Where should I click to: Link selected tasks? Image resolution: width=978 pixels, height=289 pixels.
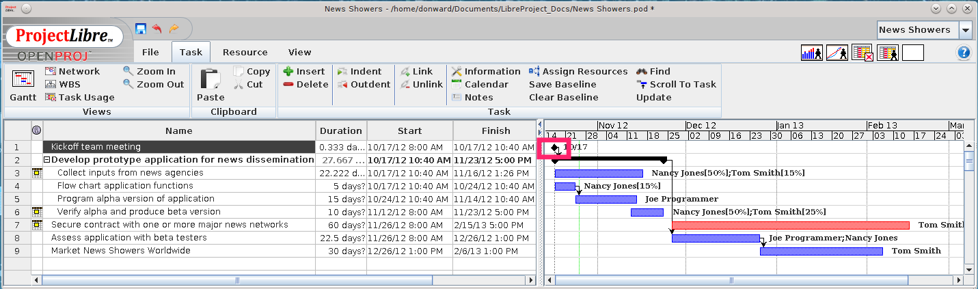416,71
